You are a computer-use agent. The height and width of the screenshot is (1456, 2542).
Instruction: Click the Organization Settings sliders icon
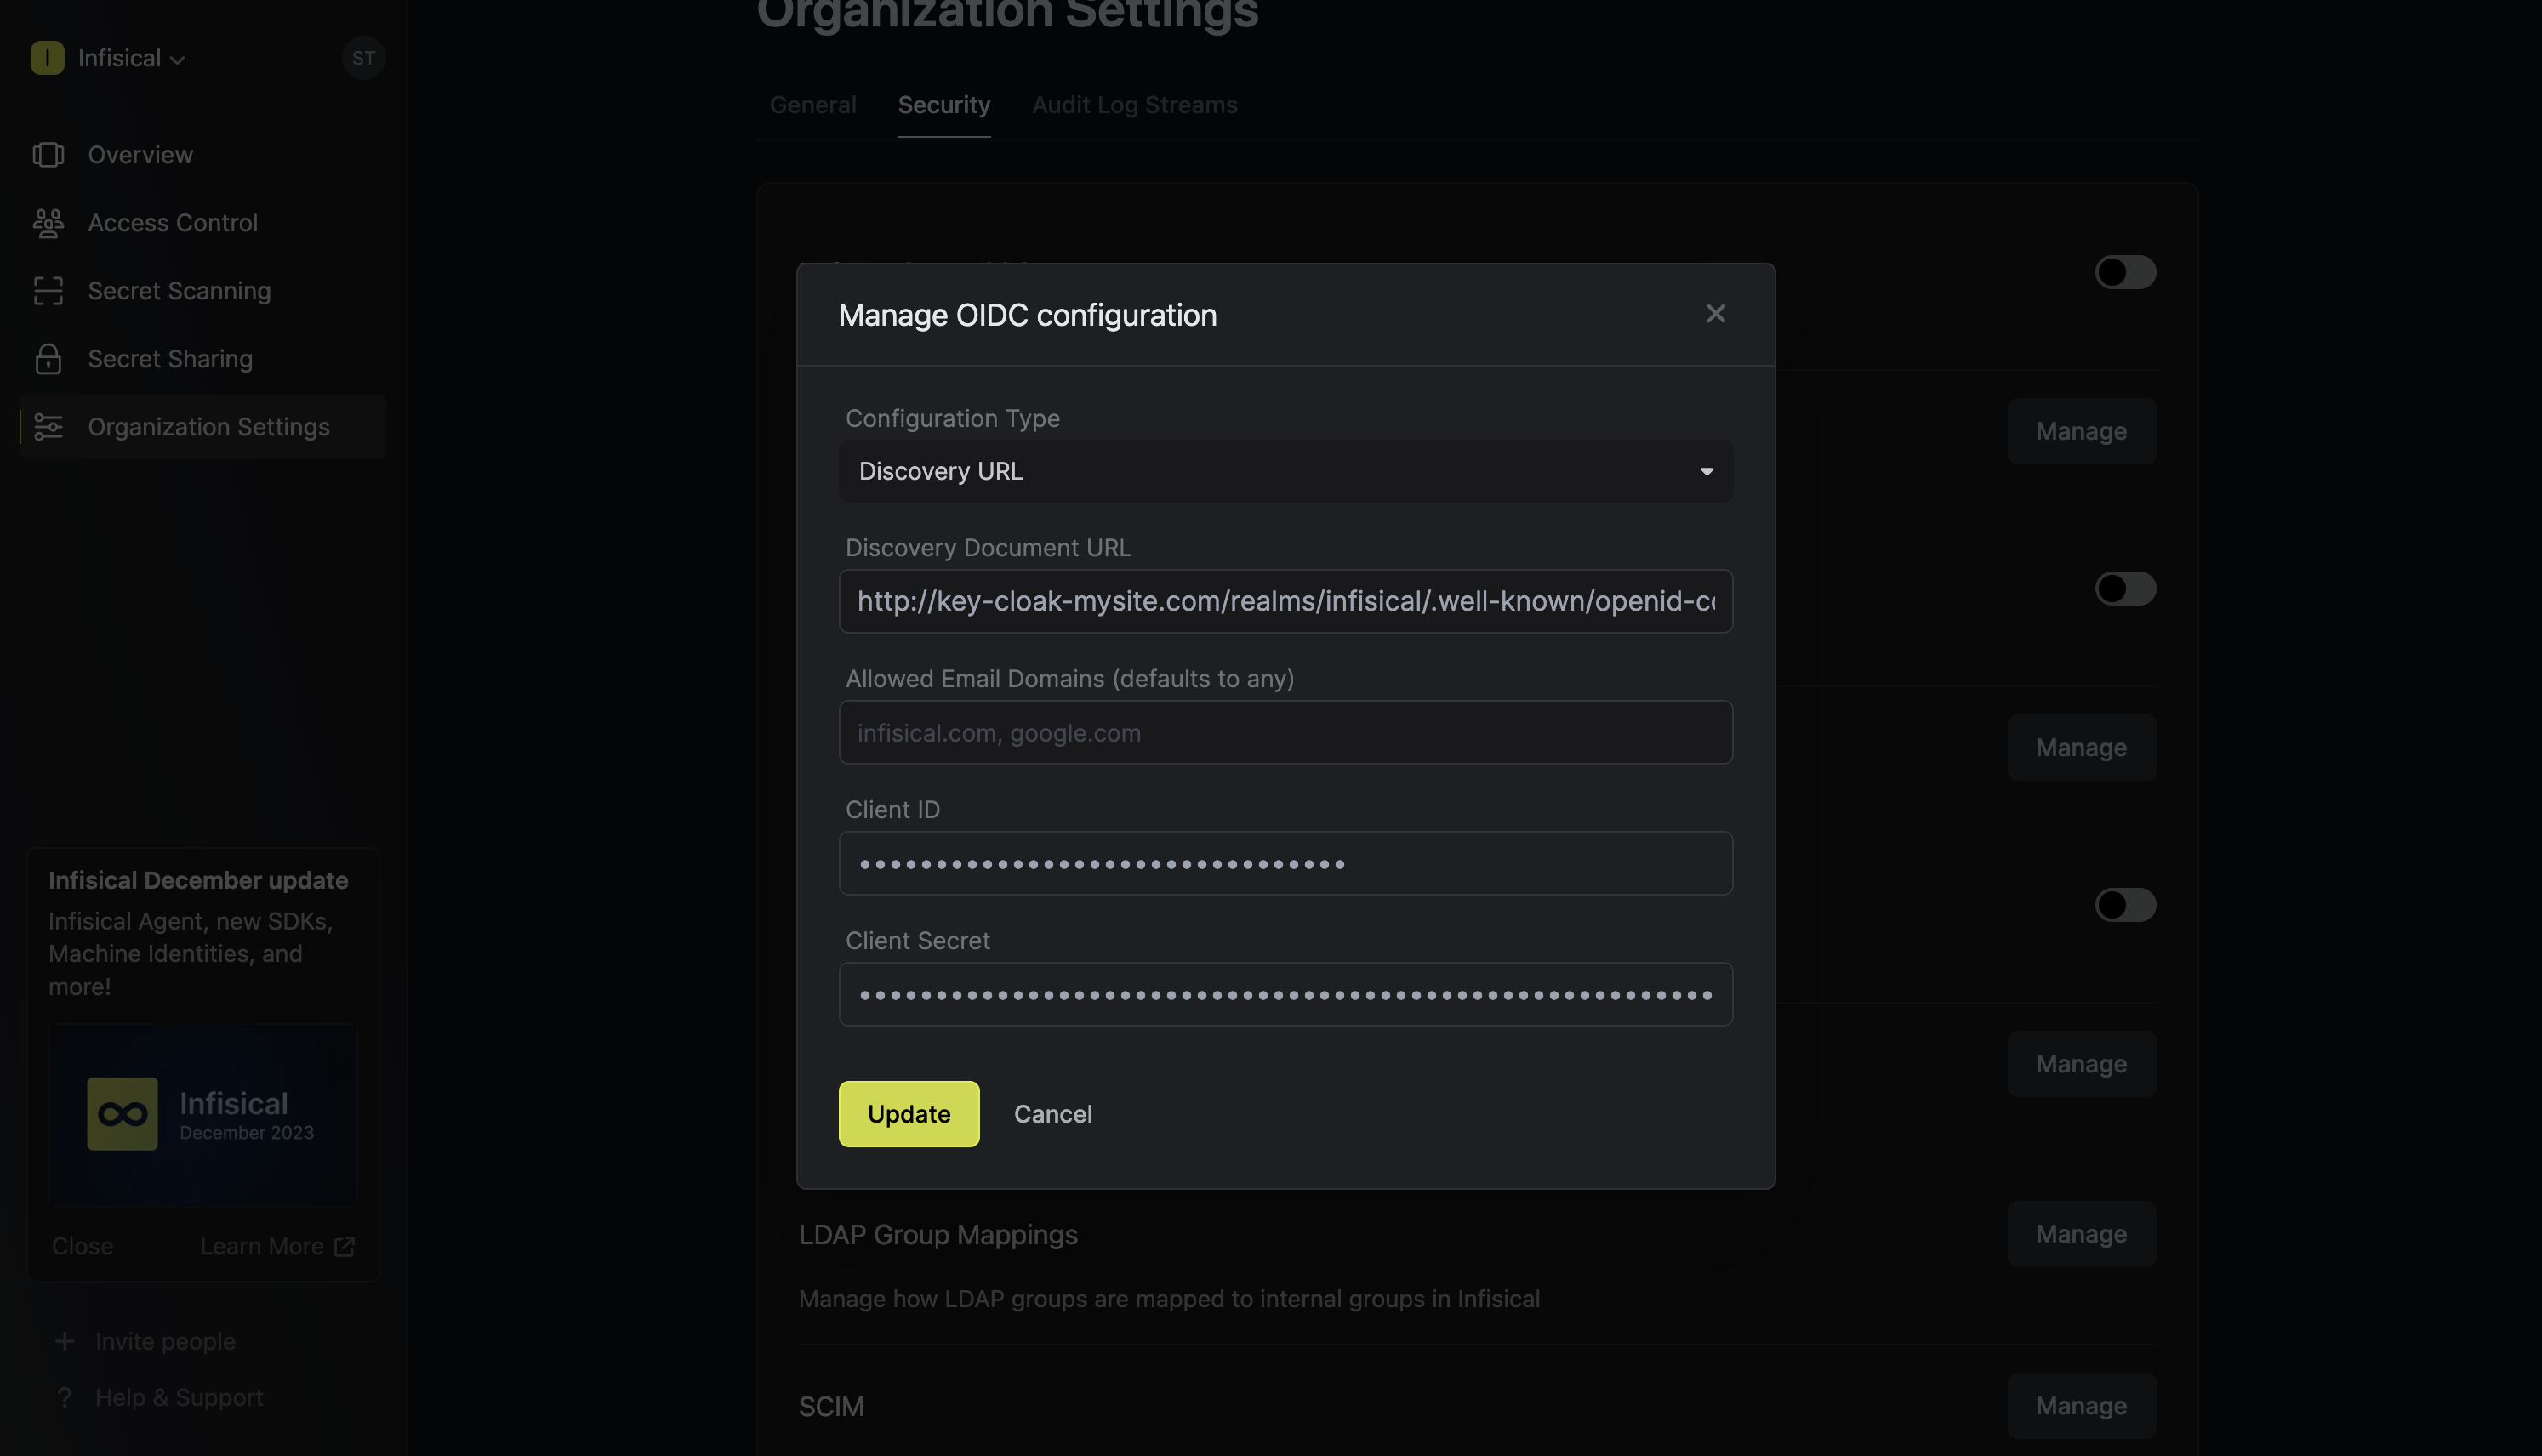click(48, 427)
